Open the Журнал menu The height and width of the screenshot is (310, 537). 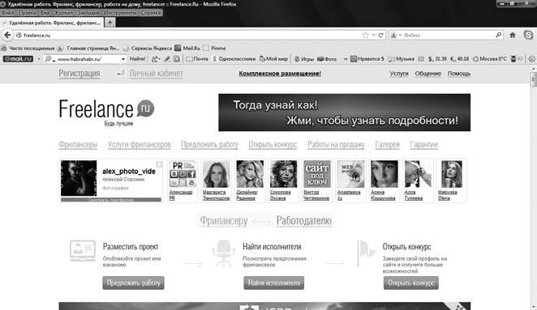pos(64,13)
